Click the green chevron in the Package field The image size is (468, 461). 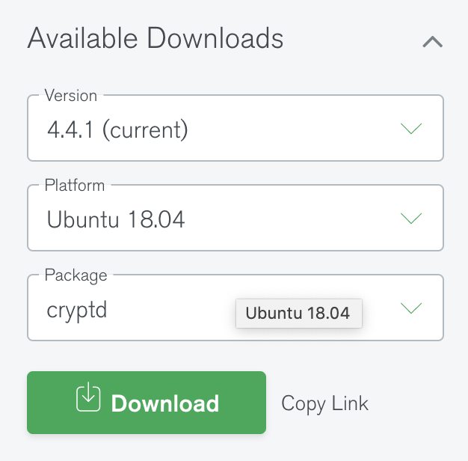pos(411,308)
